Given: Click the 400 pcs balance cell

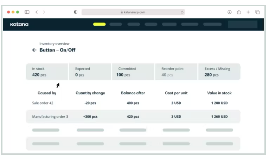Looking at the screenshot, I should click(133, 103).
